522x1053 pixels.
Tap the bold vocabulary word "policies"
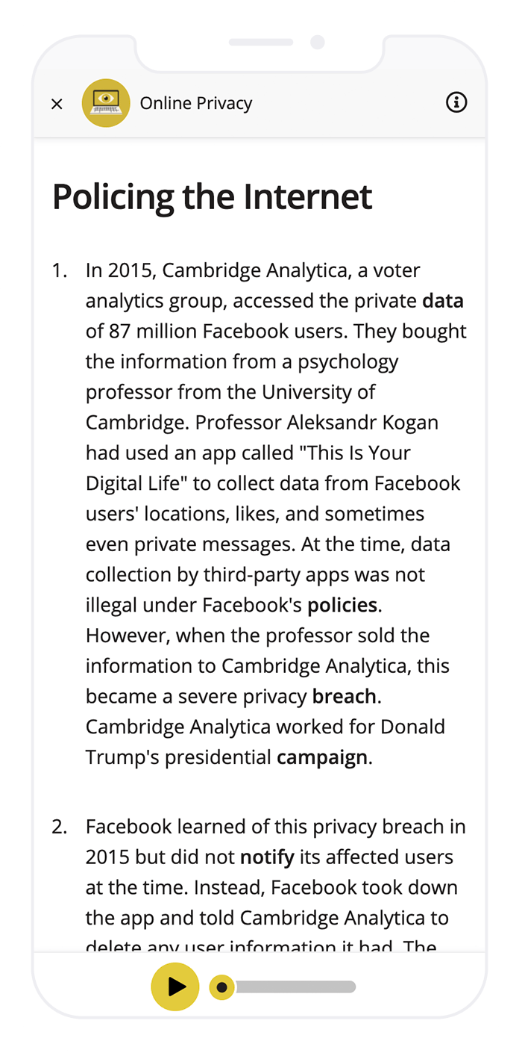pos(342,605)
